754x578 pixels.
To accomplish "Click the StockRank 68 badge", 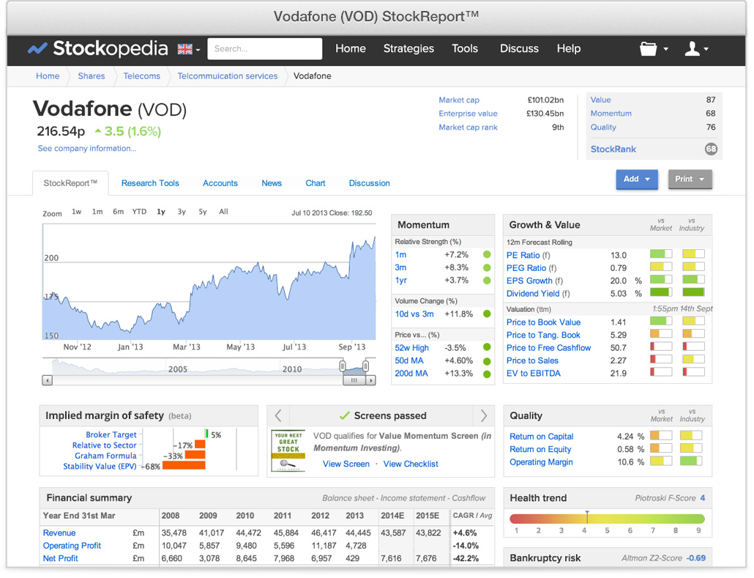I will [711, 149].
